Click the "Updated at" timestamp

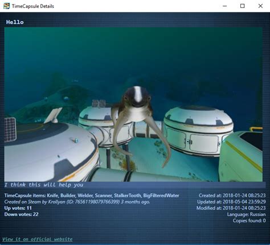(x=231, y=202)
